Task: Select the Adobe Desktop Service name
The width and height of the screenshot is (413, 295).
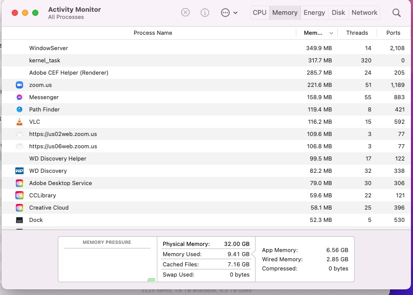Action: [60, 183]
